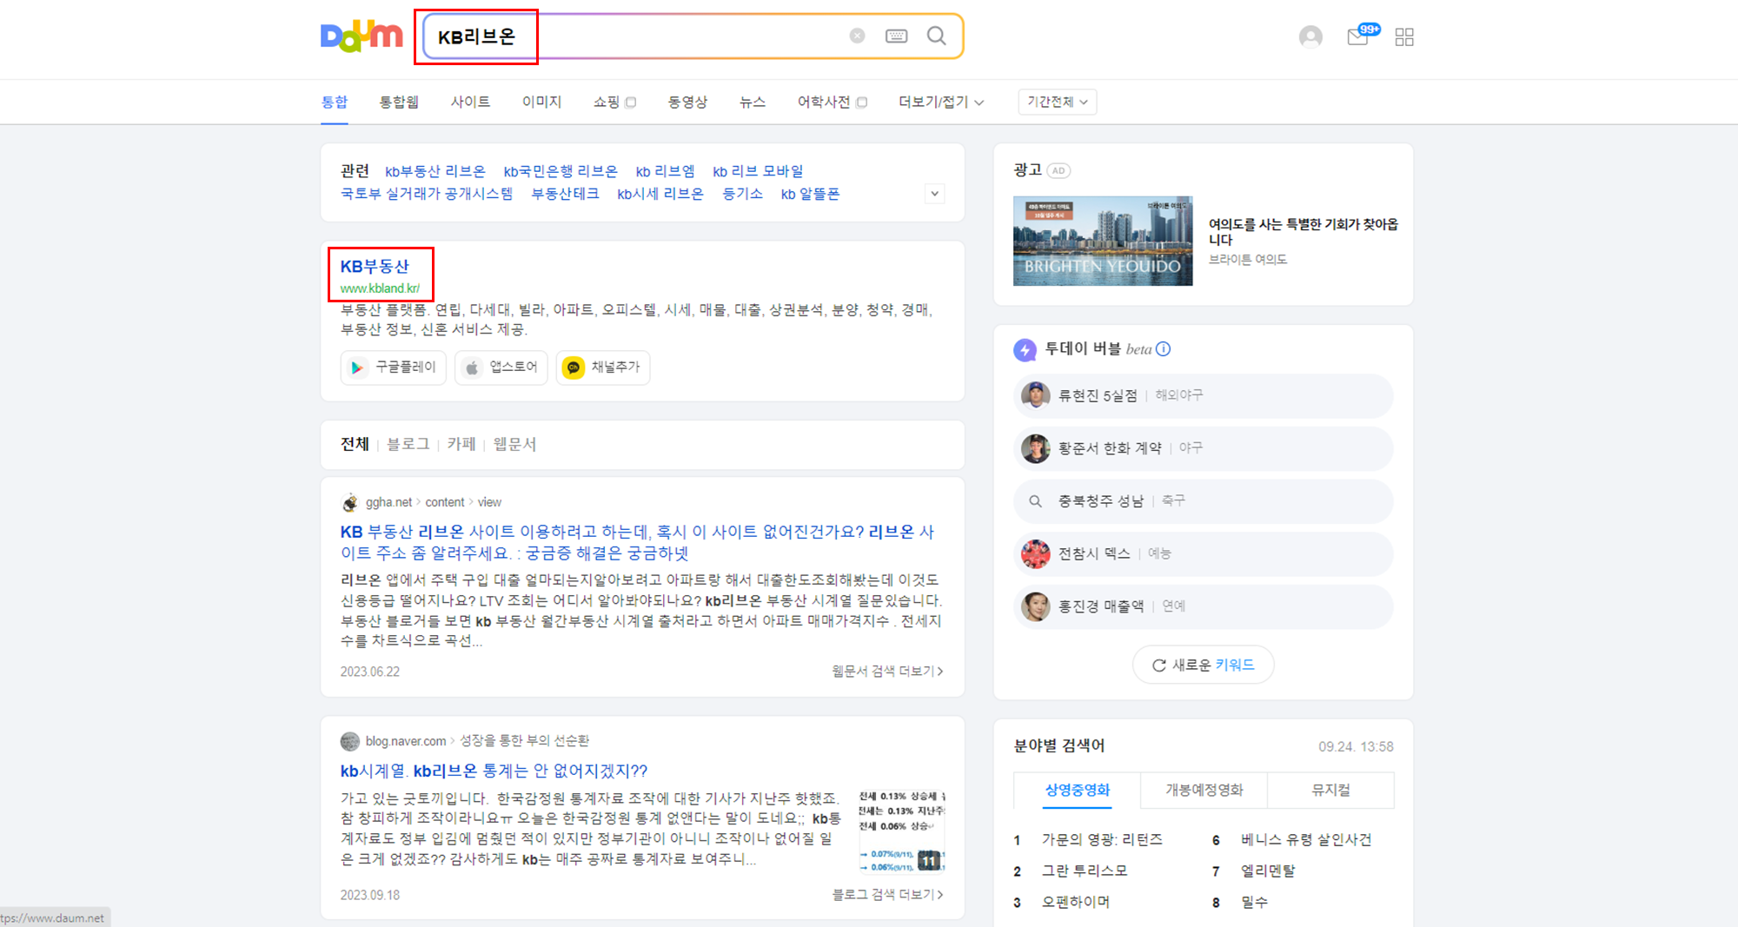Screen dimensions: 1738x927
Task: Open the virtual keyboard icon
Action: tap(896, 36)
